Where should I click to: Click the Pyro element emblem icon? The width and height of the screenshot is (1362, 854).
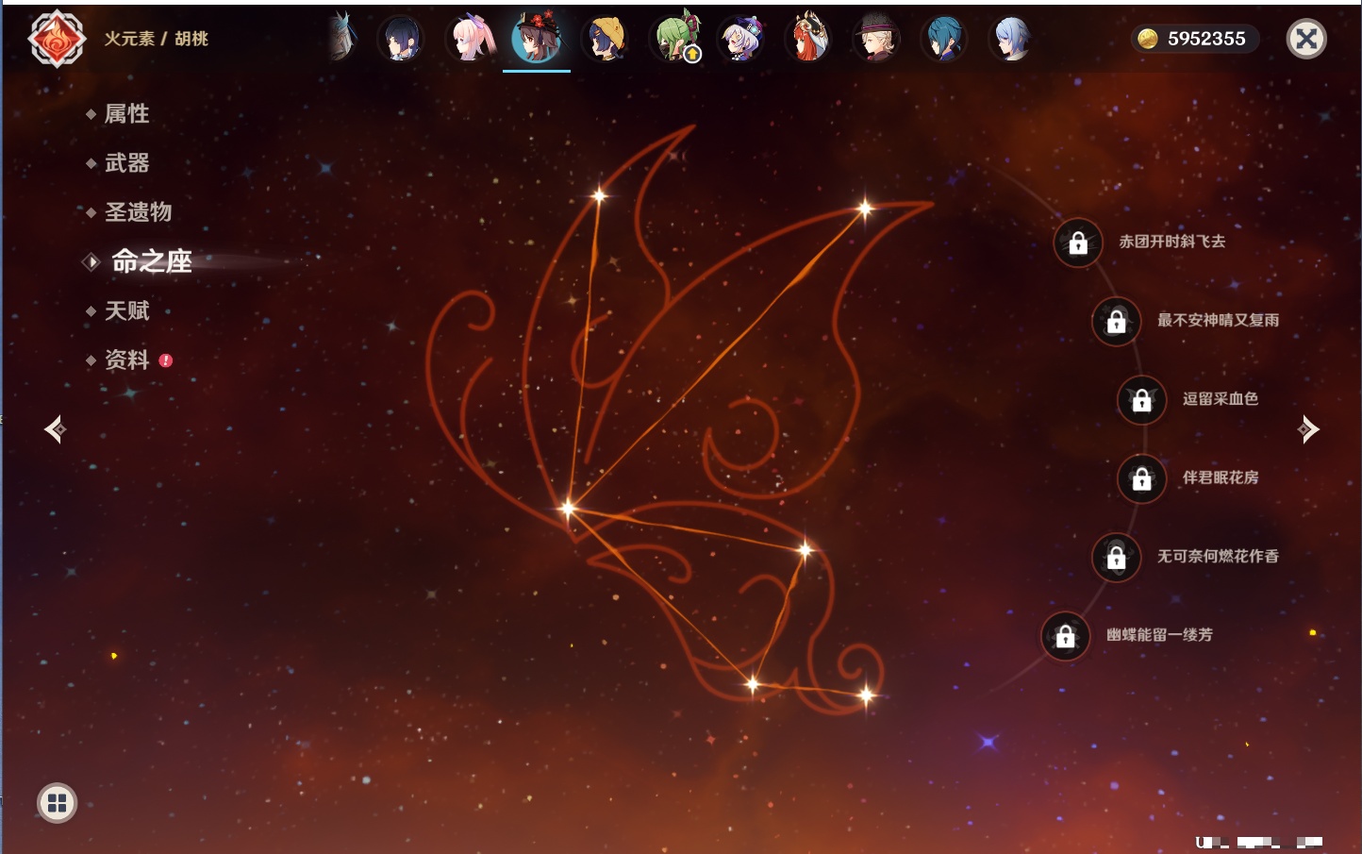point(57,39)
